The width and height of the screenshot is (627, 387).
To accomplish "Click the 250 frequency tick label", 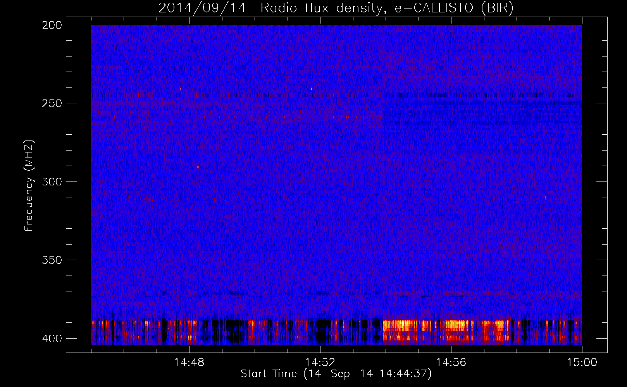I will [x=52, y=103].
